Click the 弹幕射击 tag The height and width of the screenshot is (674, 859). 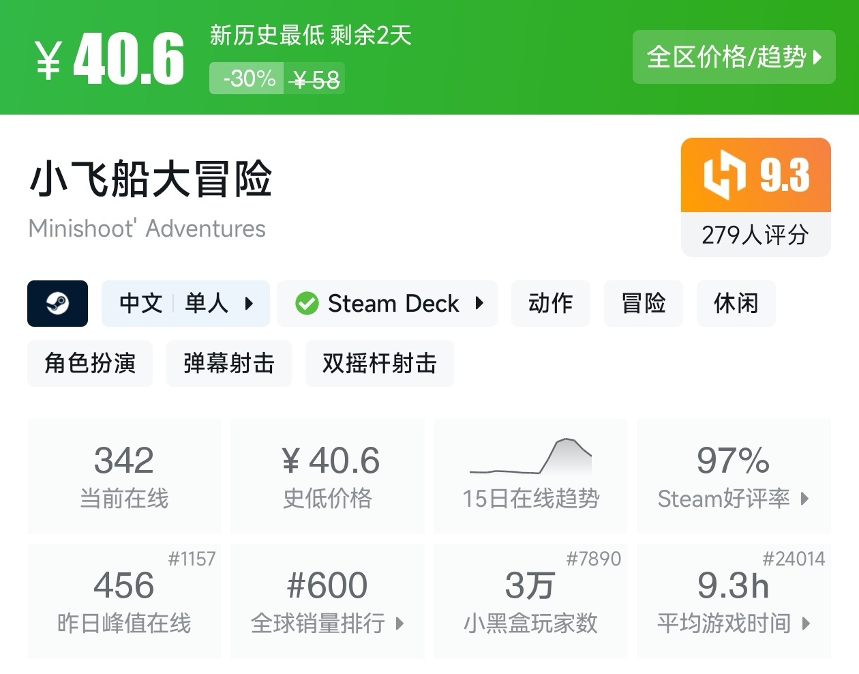coord(228,363)
